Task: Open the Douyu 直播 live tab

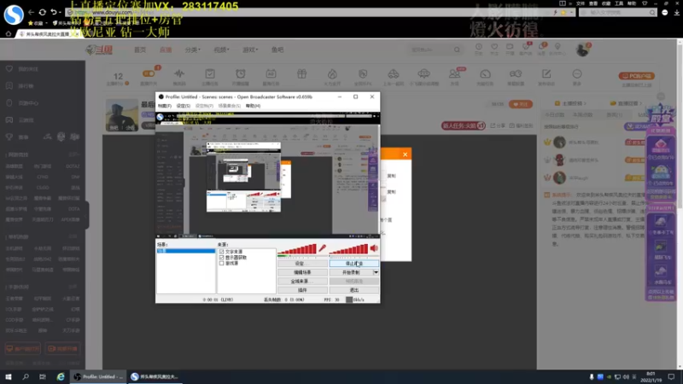Action: (166, 49)
